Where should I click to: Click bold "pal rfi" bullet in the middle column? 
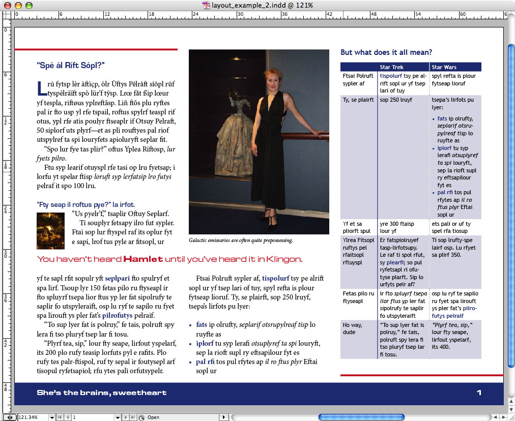pos(205,362)
